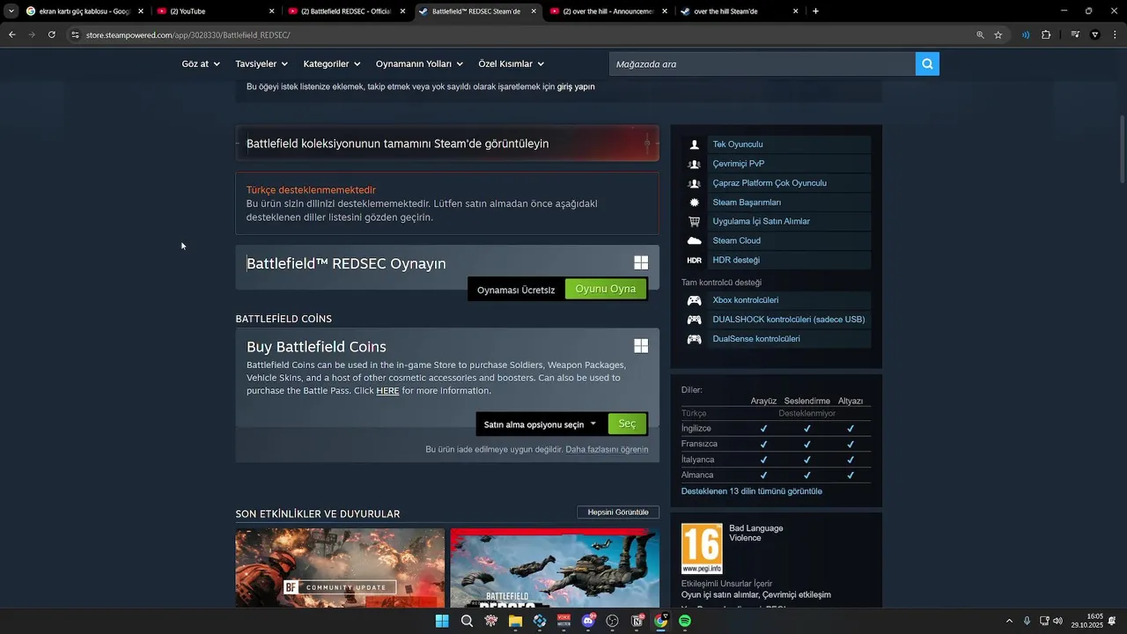Click the Steam Başarımları achievements icon
This screenshot has height=634, width=1127.
pyautogui.click(x=695, y=203)
